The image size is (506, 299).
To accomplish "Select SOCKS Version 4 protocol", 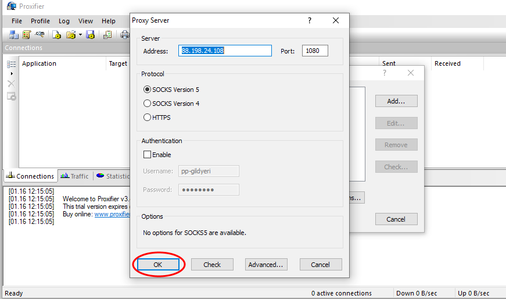I will coord(147,104).
